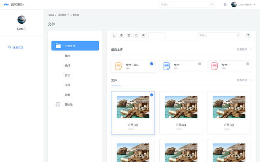
Task: Click the magnifier in the top search bar
Action: point(211,4)
